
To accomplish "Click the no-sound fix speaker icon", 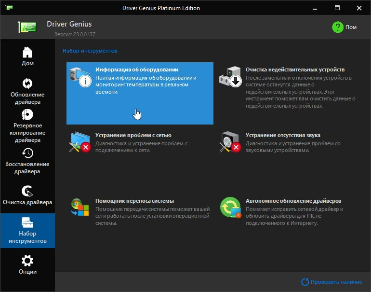I will click(230, 142).
